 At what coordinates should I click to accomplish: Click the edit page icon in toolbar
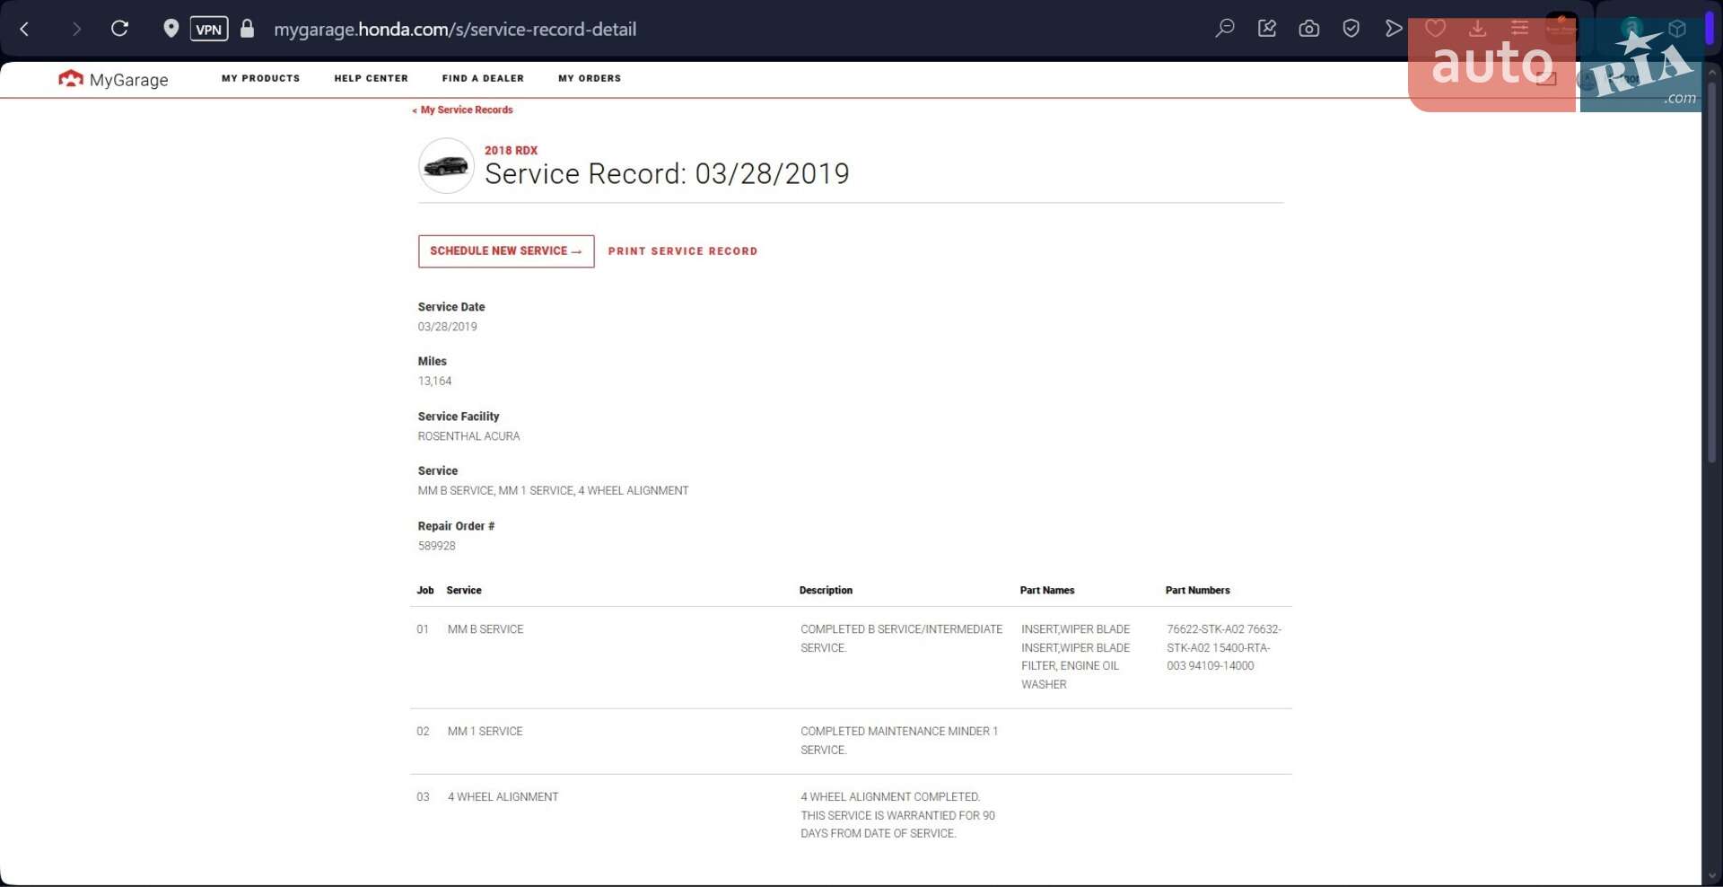pyautogui.click(x=1267, y=29)
